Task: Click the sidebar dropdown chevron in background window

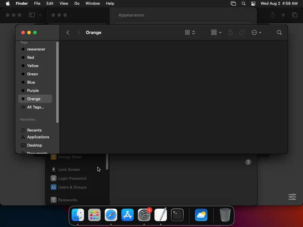Action: tap(40, 15)
